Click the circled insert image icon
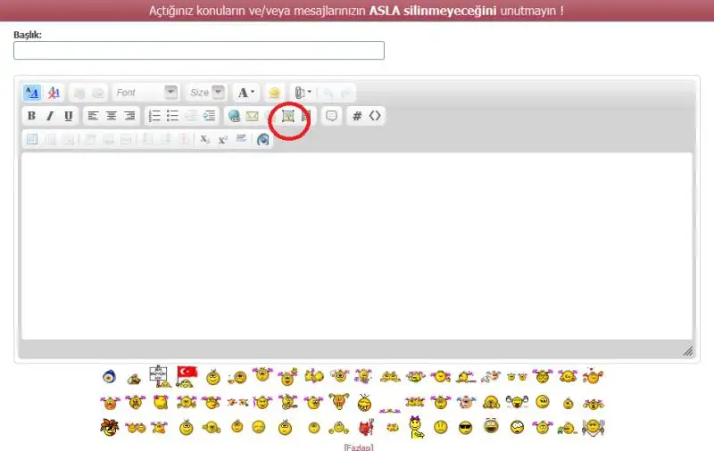Image resolution: width=714 pixels, height=451 pixels. 288,116
